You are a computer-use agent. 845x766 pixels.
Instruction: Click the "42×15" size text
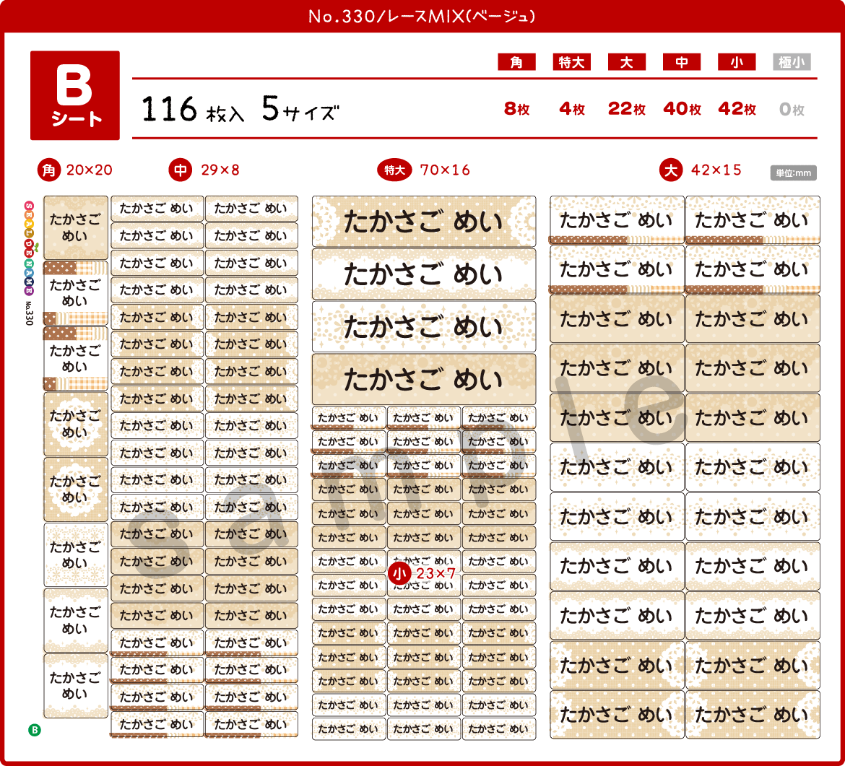716,170
